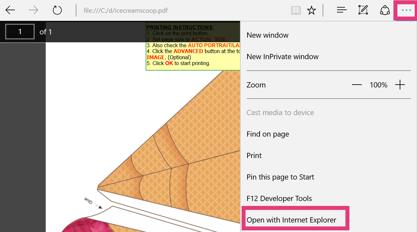
Task: Choose New InPrivate window
Action: (x=282, y=57)
